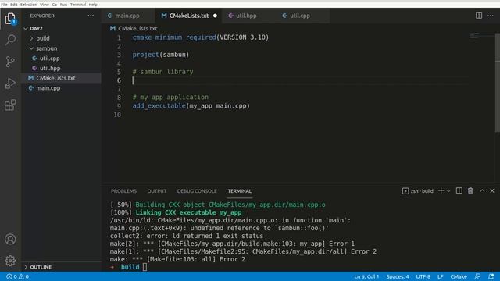The image size is (500, 281).
Task: Open the OUTPUT panel tab
Action: point(157,191)
